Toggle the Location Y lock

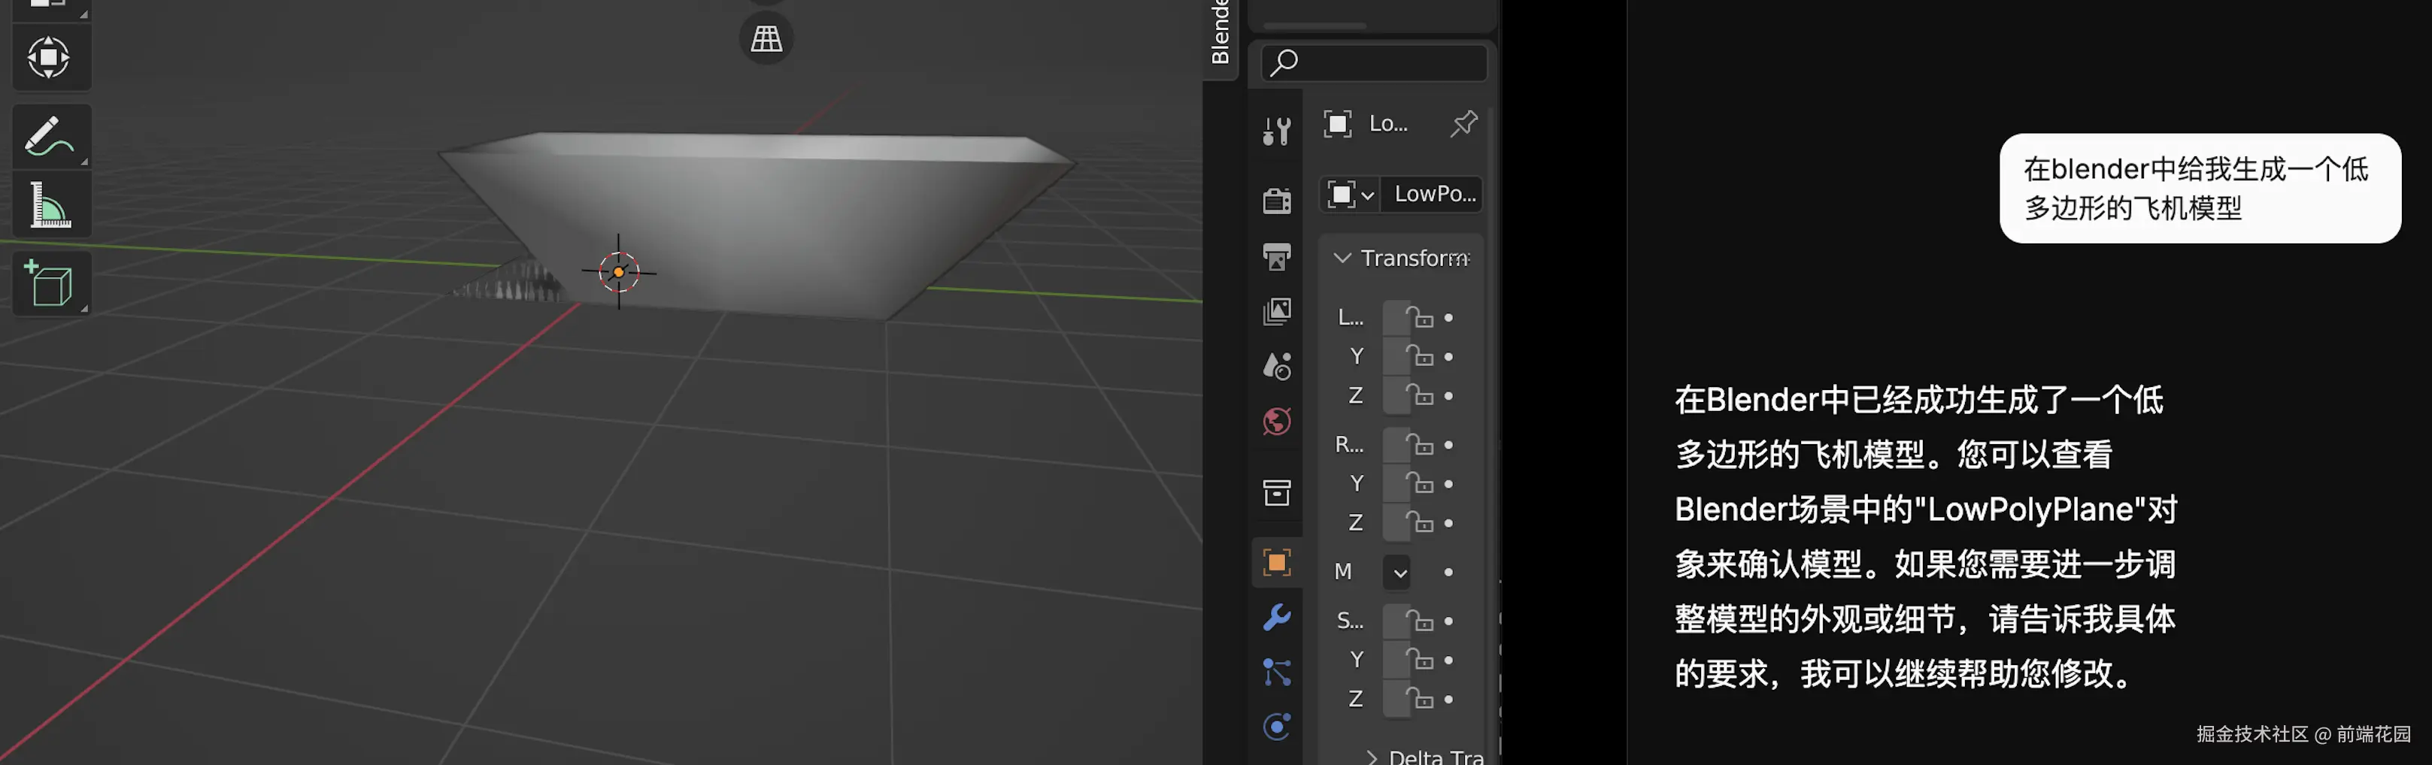[1419, 356]
